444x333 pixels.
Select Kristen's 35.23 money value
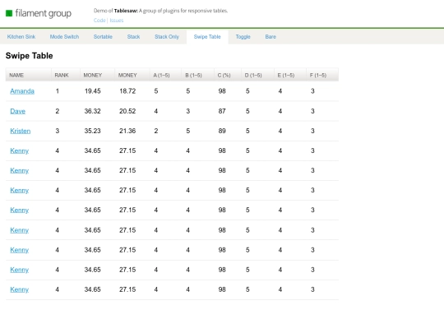[x=93, y=131]
